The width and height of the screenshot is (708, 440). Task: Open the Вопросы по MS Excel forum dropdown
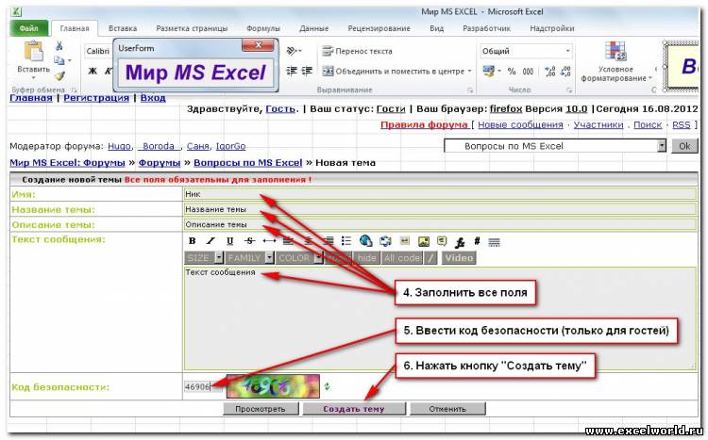[x=555, y=146]
